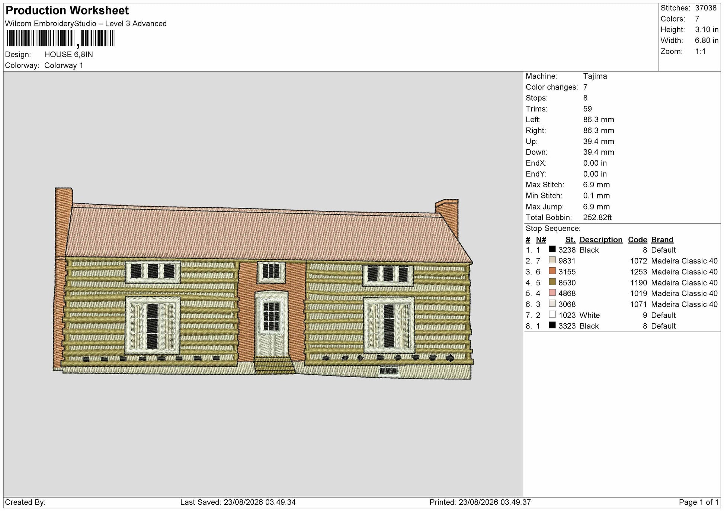Select the light gray swatch for thread 3068

click(x=552, y=304)
